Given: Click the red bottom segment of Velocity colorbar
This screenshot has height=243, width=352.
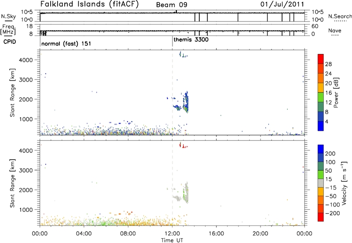Looking at the screenshot, I should pos(321,217).
